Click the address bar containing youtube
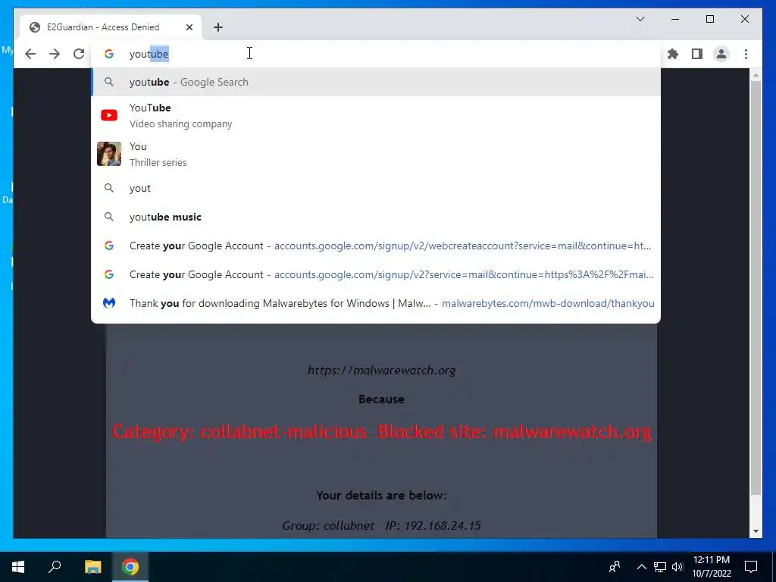Image resolution: width=776 pixels, height=582 pixels. (376, 54)
